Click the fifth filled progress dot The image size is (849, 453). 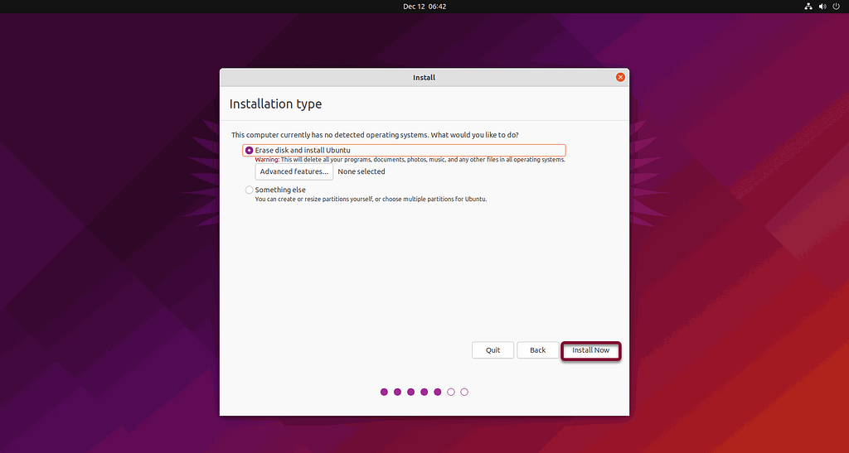(x=437, y=392)
